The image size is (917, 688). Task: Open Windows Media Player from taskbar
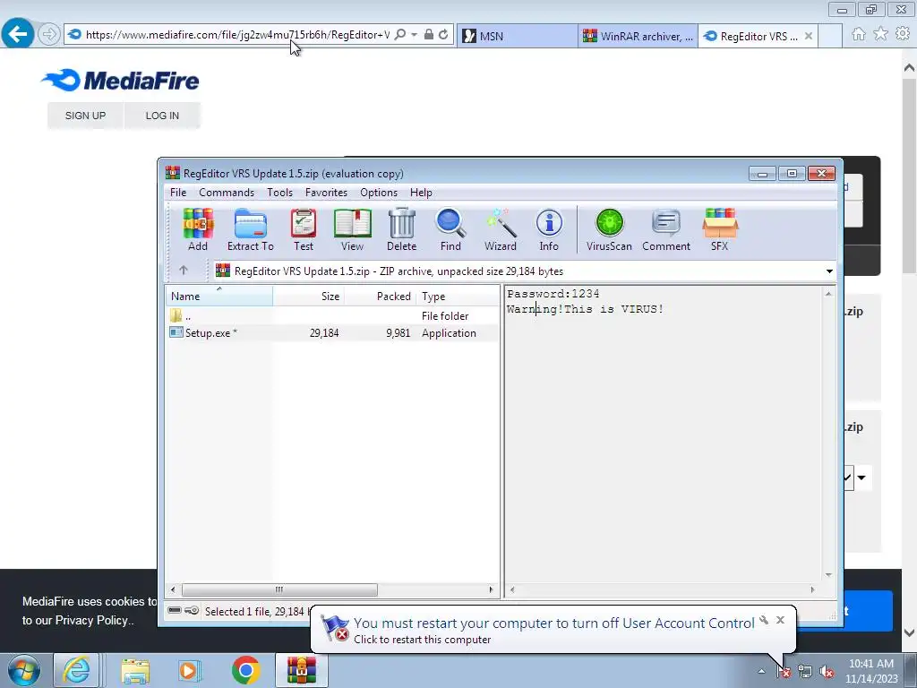point(189,670)
